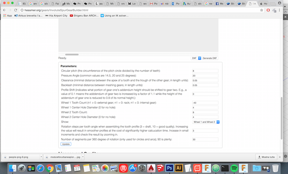Click the Generate DXF button
288x174 pixels.
210,58
